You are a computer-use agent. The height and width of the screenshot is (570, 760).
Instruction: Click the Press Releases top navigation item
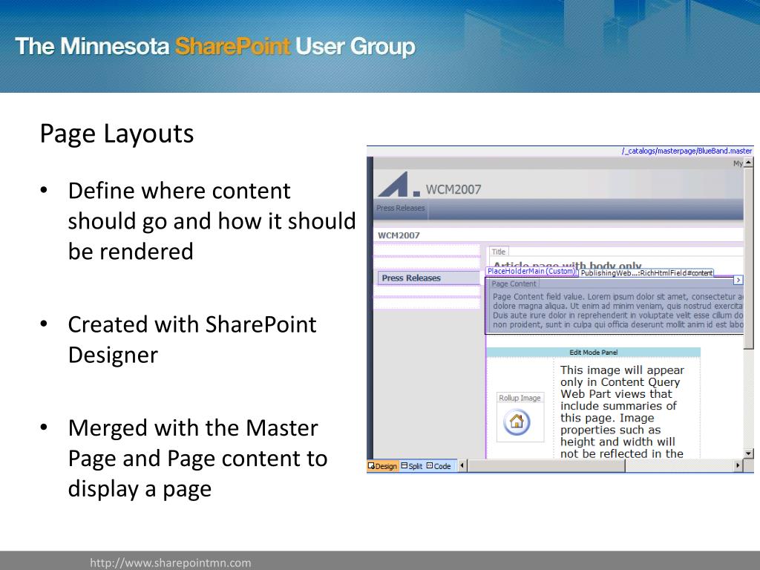400,208
